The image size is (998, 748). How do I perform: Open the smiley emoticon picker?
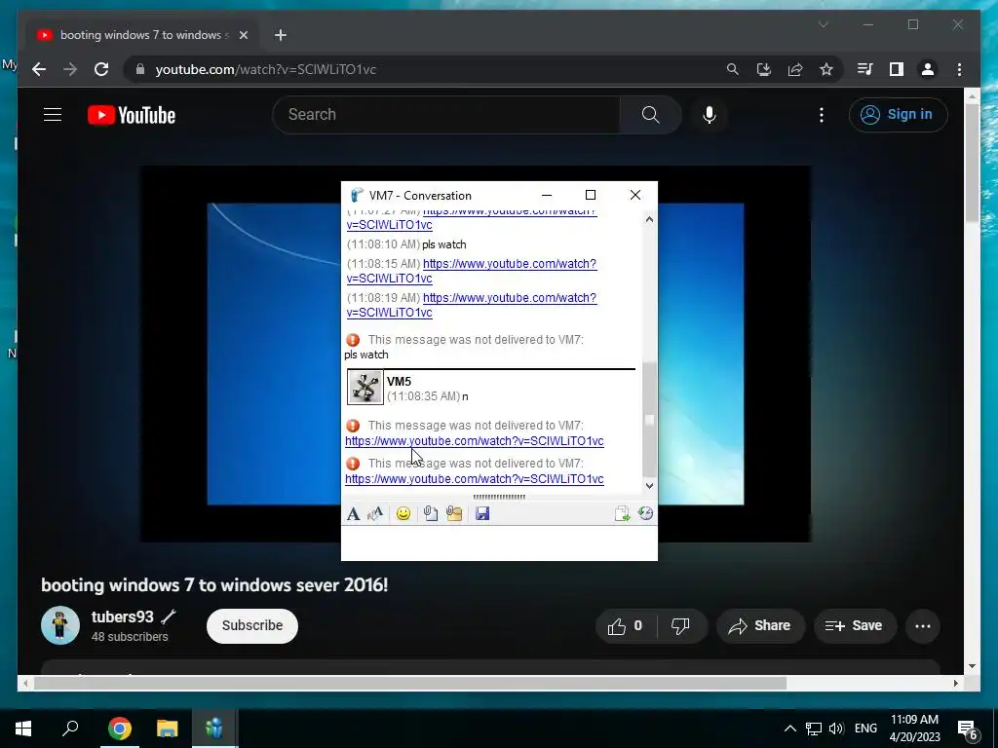point(403,514)
